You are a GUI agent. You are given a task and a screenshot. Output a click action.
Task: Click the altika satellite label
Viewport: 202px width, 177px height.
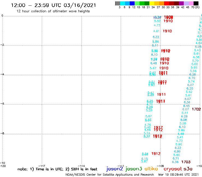point(151,169)
